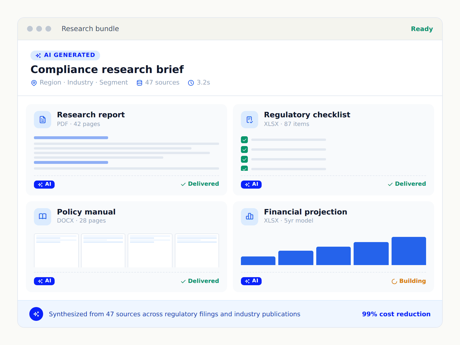This screenshot has width=460, height=345.
Task: Click the XLSX · 5yr model text
Action: click(x=289, y=221)
